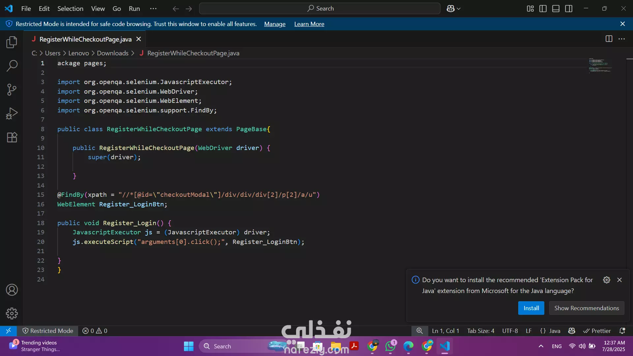The height and width of the screenshot is (356, 633).
Task: Click the zoom icon in status bar
Action: 419,331
